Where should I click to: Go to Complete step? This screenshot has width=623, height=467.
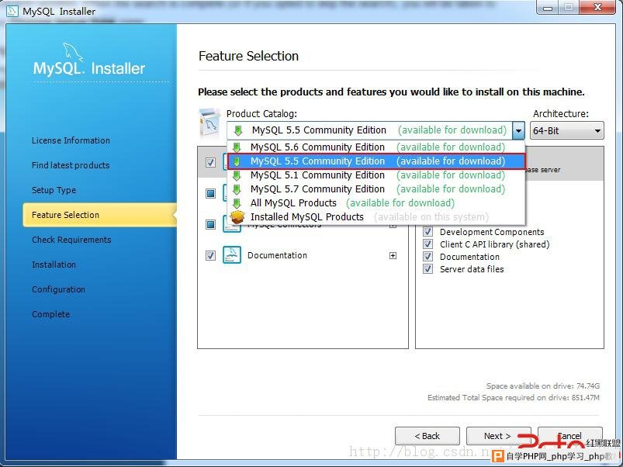51,314
